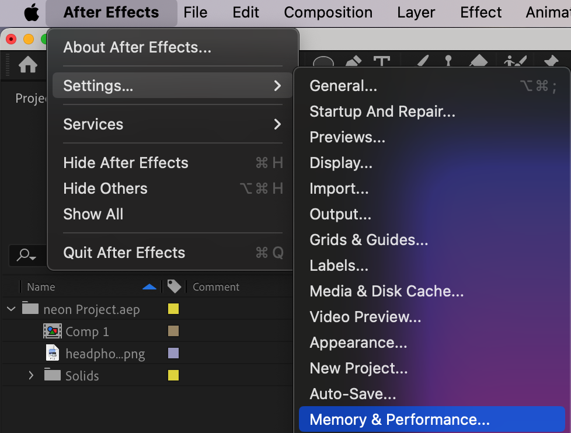This screenshot has width=571, height=433.
Task: Open the Services submenu
Action: pyautogui.click(x=172, y=124)
